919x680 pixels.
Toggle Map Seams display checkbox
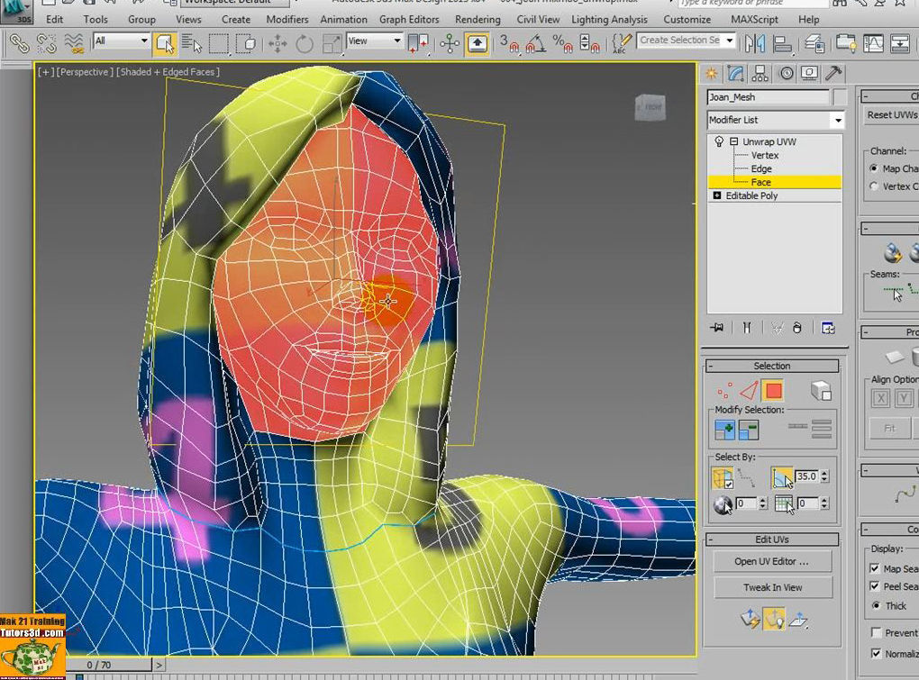point(875,568)
